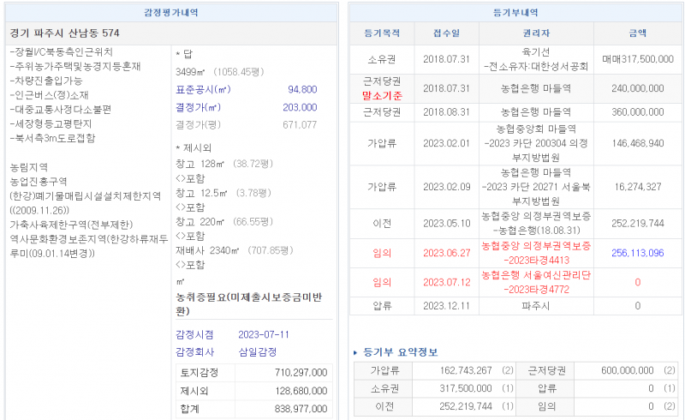Image resolution: width=685 pixels, height=420 pixels.
Task: Click the 금액 column header
Action: coord(637,33)
